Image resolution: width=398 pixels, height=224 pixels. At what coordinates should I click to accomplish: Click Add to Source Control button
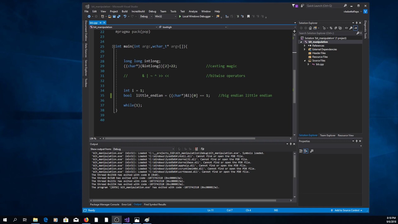tap(347, 210)
